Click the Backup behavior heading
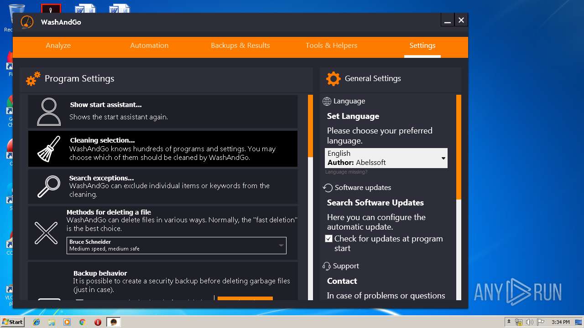The height and width of the screenshot is (328, 584). (100, 273)
